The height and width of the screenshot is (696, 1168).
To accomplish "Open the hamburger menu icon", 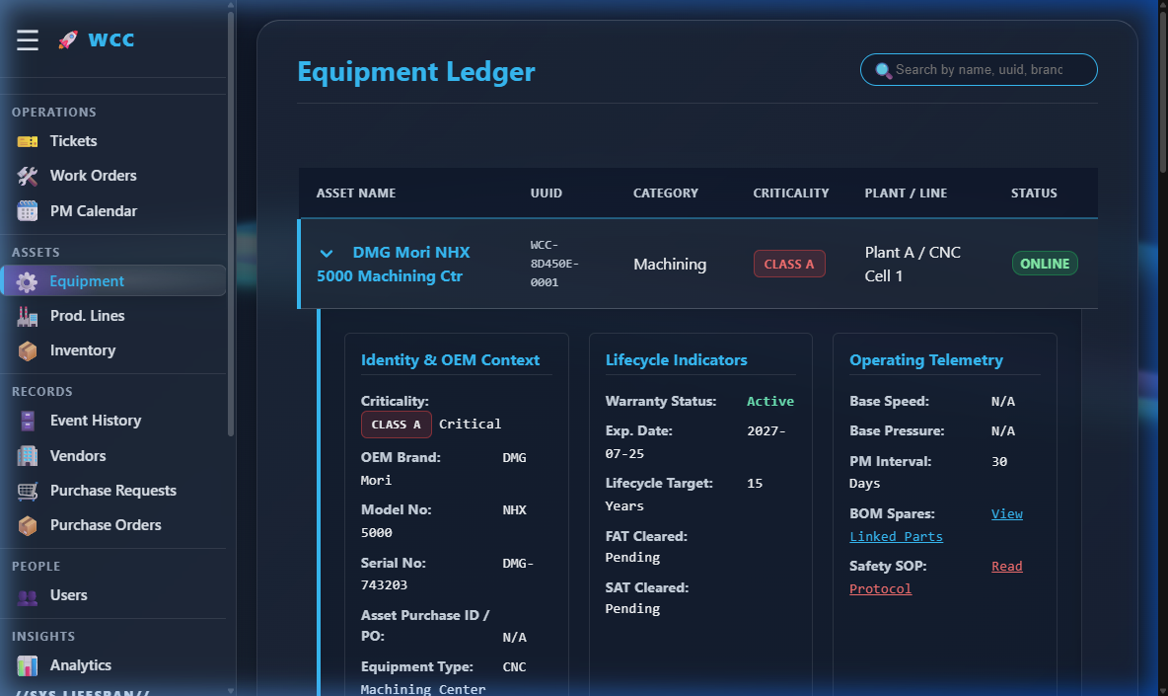I will coord(28,39).
